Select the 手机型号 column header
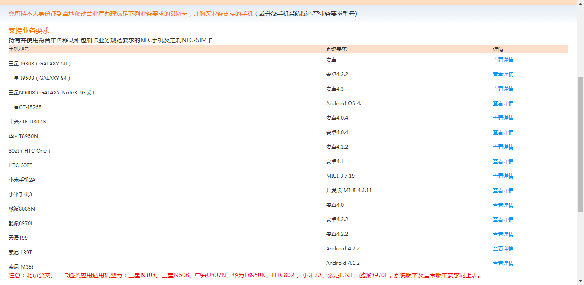This screenshot has width=584, height=285. click(x=19, y=49)
